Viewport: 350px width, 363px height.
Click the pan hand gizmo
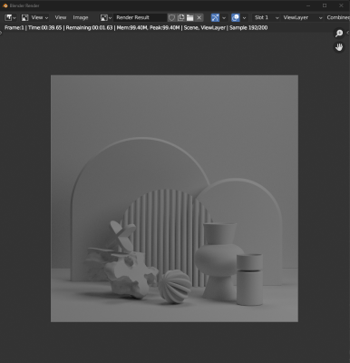coord(339,47)
